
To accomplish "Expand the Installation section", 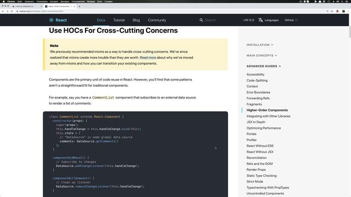I will (260, 45).
